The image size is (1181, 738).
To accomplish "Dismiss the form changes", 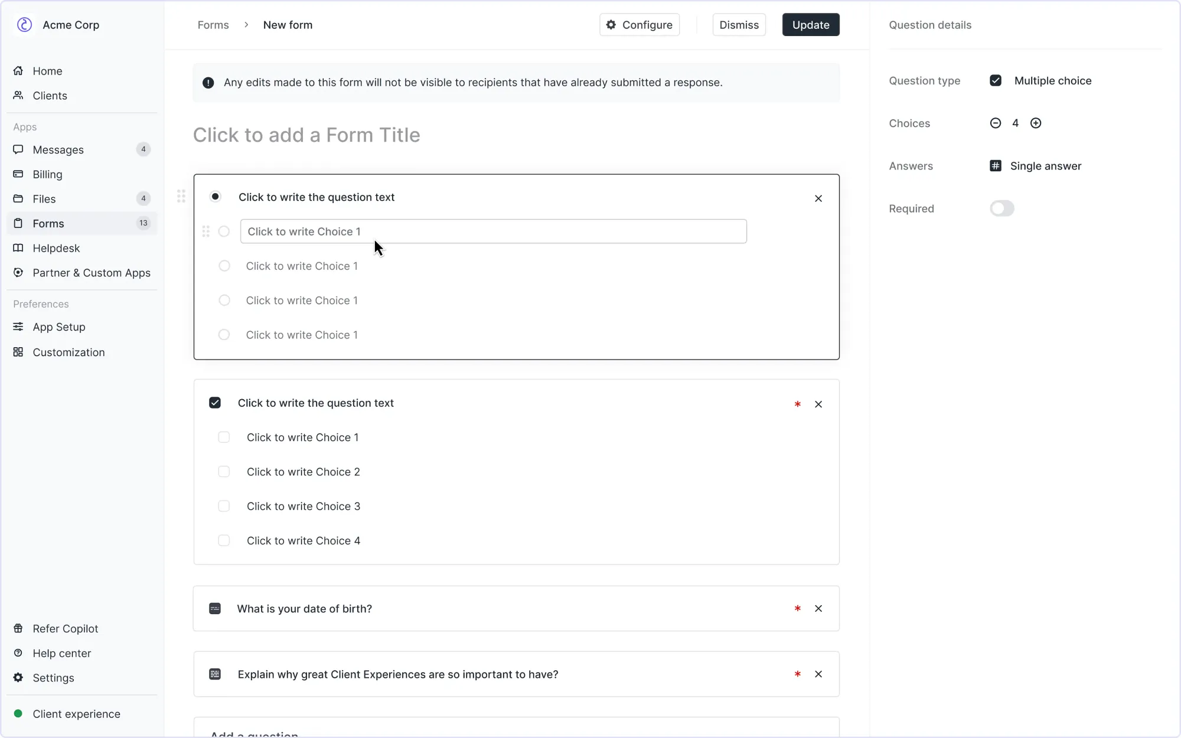I will 739,25.
